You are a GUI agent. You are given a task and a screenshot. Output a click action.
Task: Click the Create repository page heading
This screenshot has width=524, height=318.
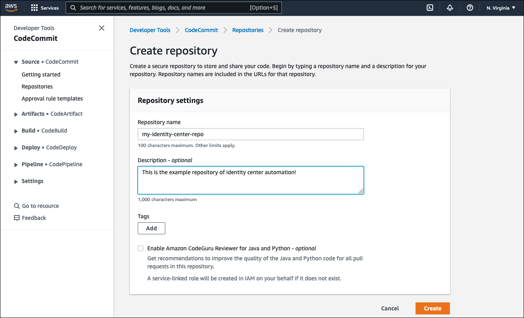tap(174, 51)
